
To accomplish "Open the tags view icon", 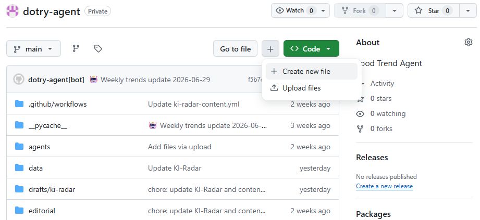I will point(98,48).
